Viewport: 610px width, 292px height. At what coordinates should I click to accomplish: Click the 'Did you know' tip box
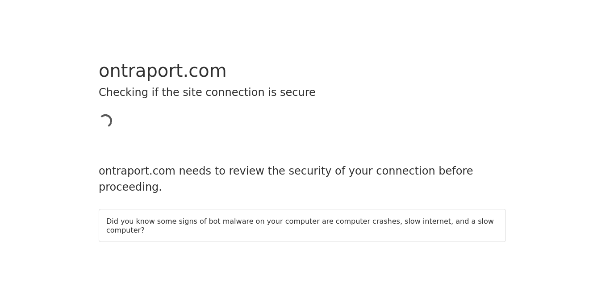[302, 225]
